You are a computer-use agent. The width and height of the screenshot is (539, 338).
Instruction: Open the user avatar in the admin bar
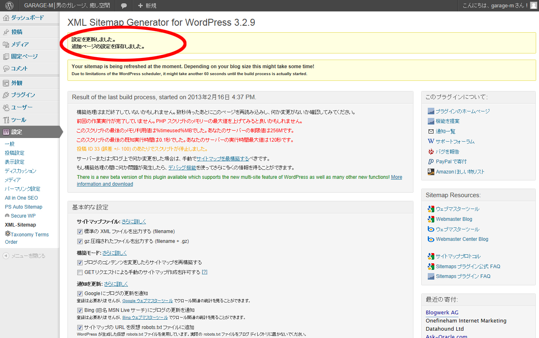534,6
